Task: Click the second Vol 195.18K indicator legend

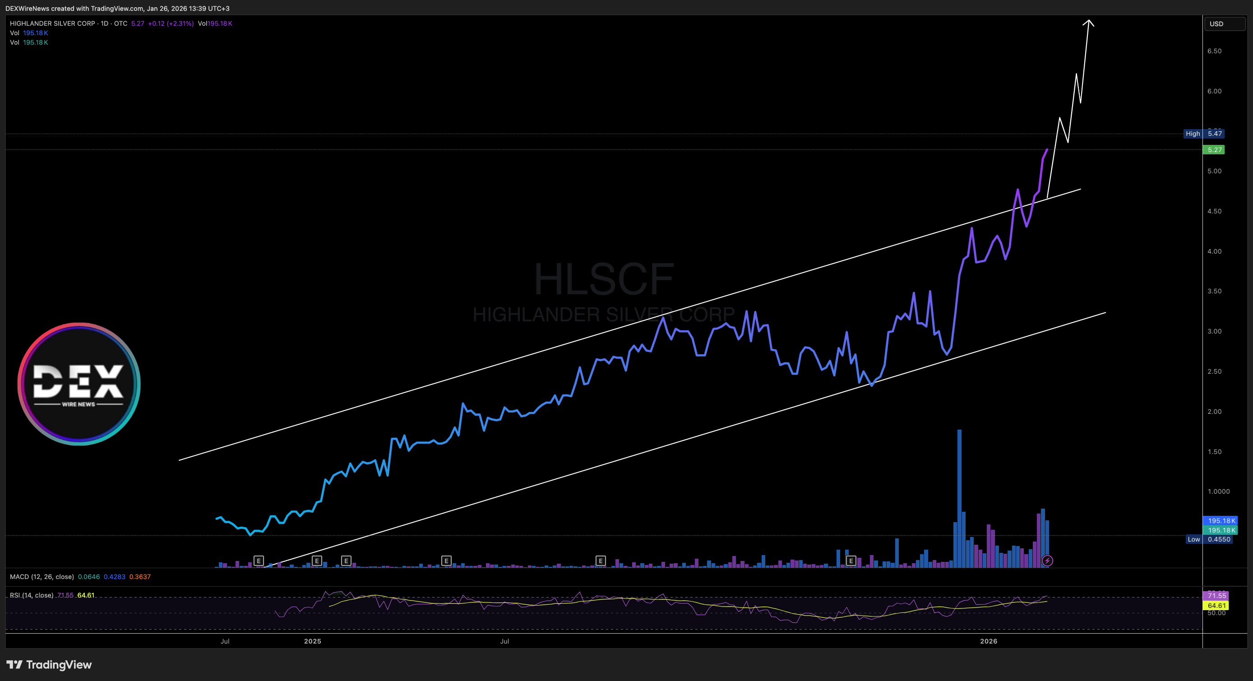Action: point(29,42)
